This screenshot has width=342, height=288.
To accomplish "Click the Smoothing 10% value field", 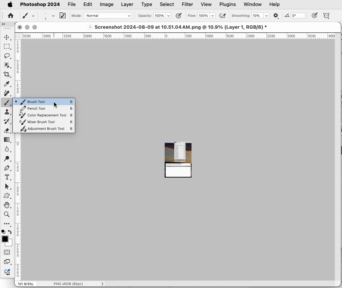I will click(x=257, y=16).
